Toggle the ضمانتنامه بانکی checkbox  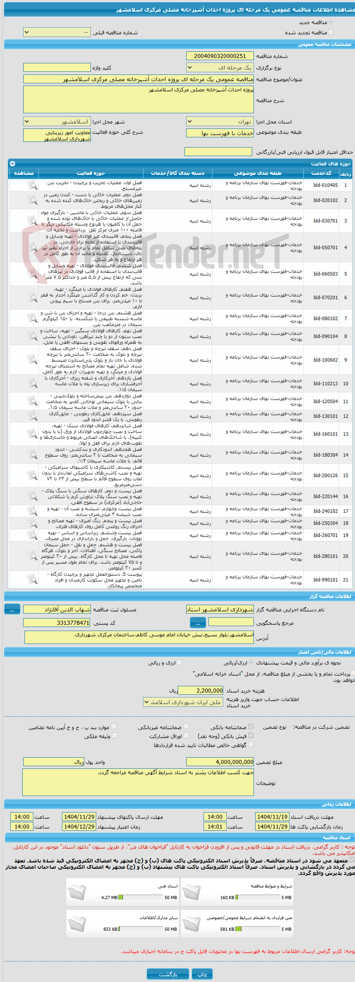251,726
